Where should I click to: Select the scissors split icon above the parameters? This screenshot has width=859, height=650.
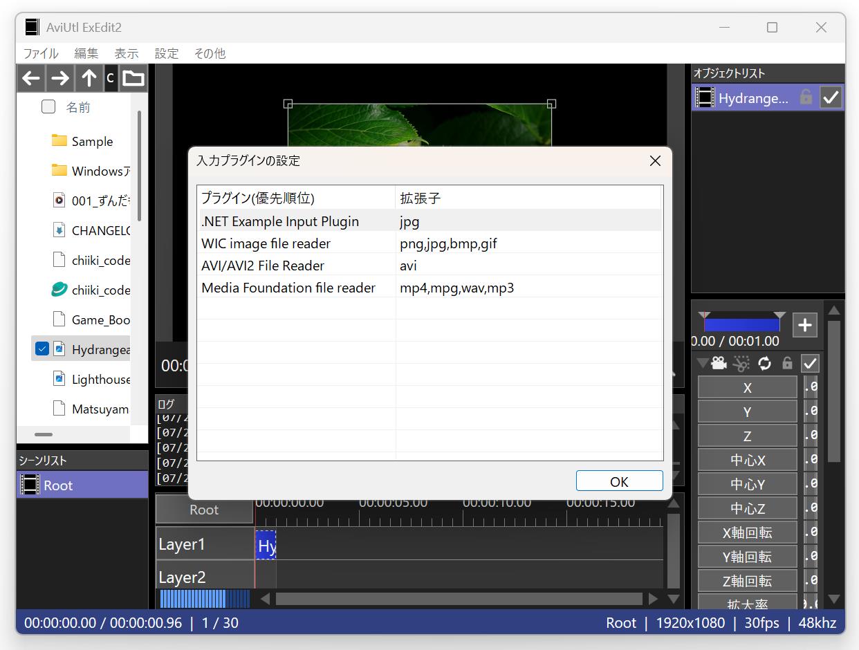tap(741, 363)
